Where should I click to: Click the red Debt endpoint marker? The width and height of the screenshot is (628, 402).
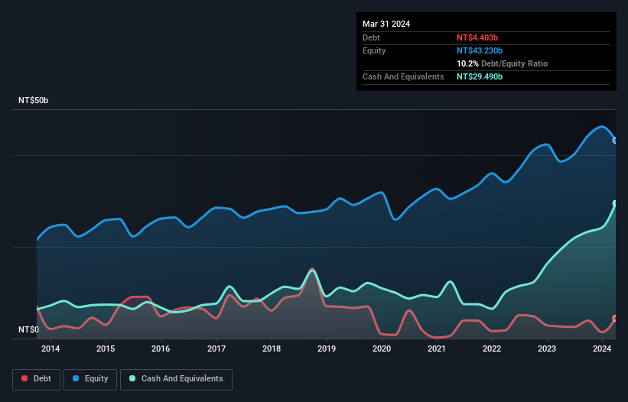[x=615, y=319]
